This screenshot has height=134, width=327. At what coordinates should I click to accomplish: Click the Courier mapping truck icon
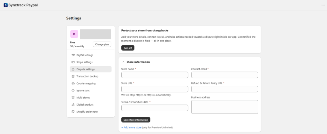tap(73, 83)
